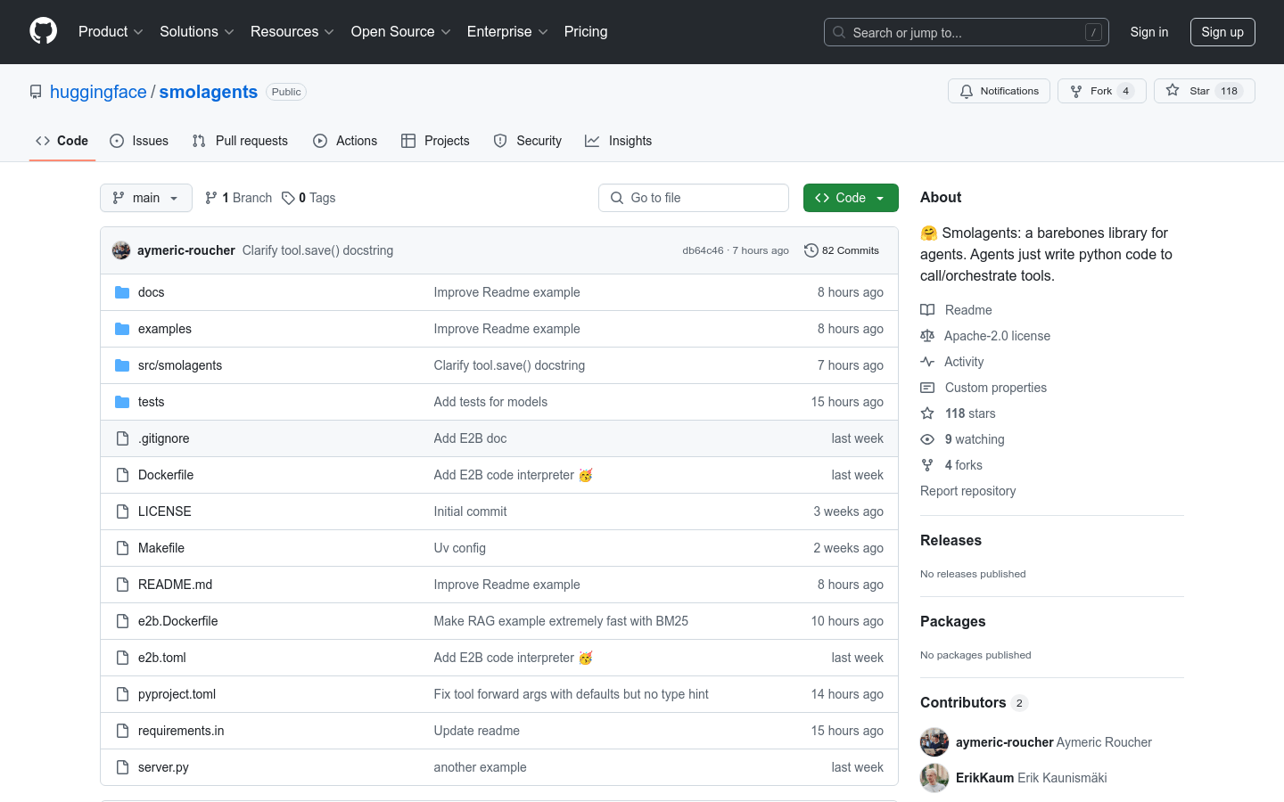Open the Insights tab
Screen dimensions: 1284x802
[619, 141]
